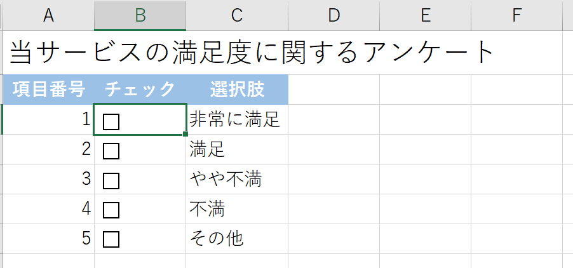Click the column F header
Image resolution: width=573 pixels, height=268 pixels.
tap(516, 16)
